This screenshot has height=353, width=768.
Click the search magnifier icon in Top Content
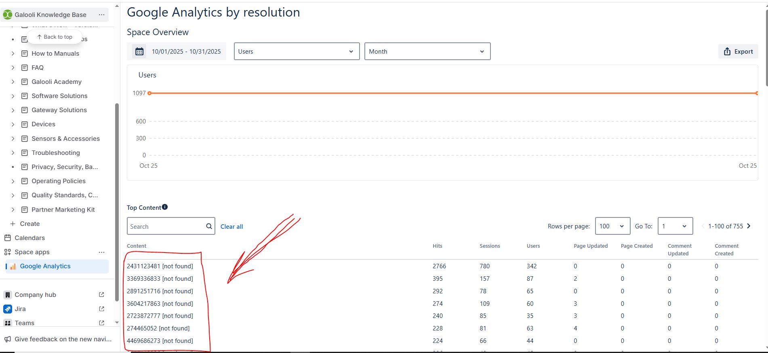pyautogui.click(x=209, y=226)
